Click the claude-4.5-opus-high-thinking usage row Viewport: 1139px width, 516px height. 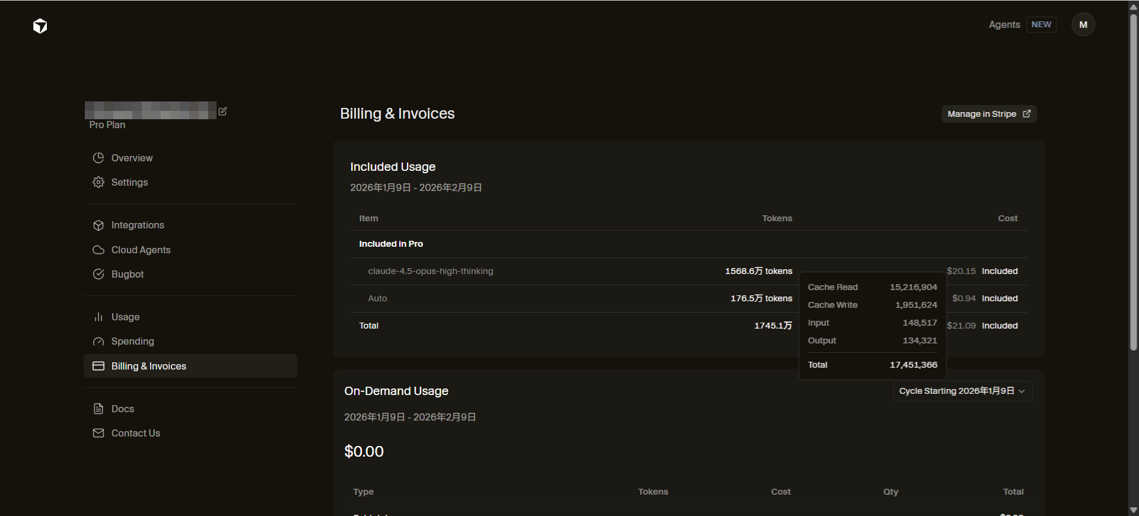(430, 271)
